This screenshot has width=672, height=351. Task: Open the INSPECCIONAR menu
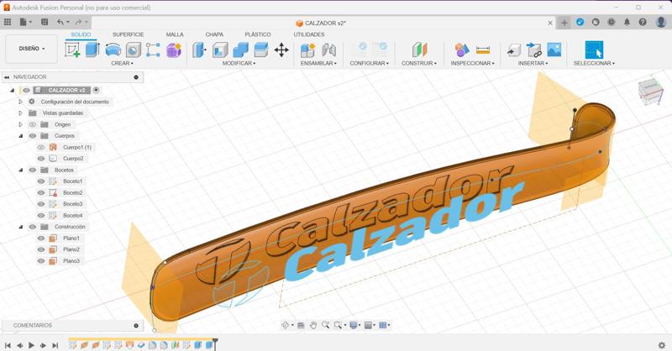(472, 63)
